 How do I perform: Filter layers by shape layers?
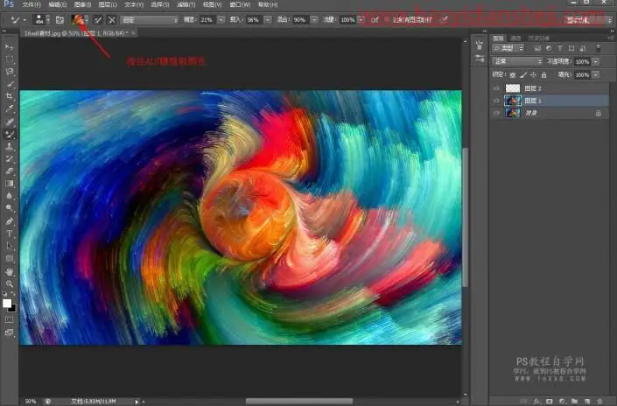point(571,48)
